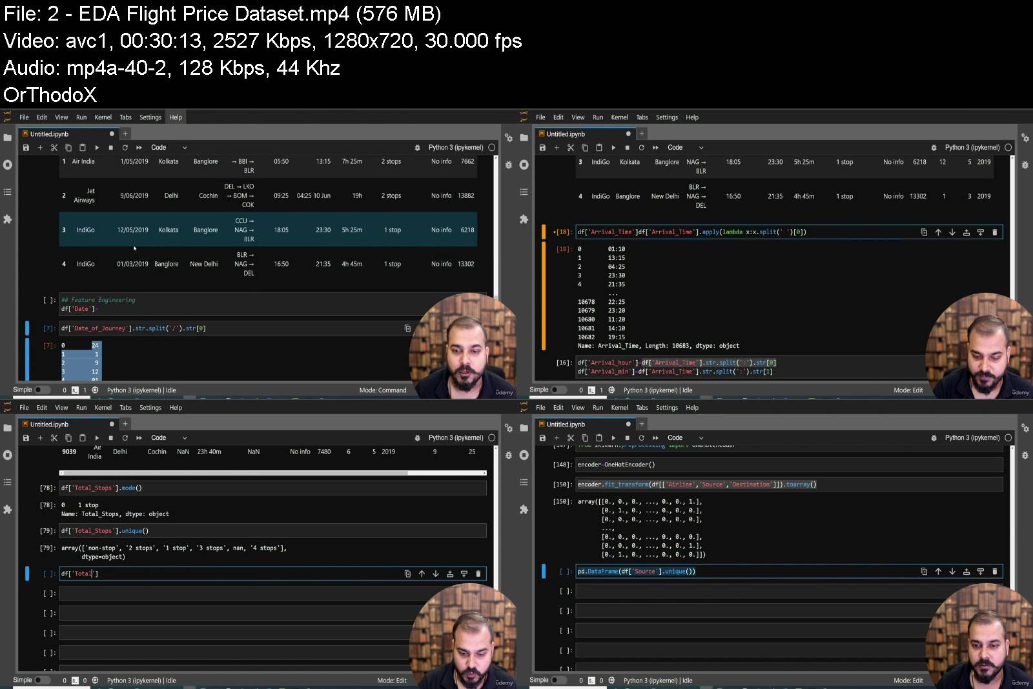
Task: Click the 'Mode: Command' status bar text
Action: point(383,390)
